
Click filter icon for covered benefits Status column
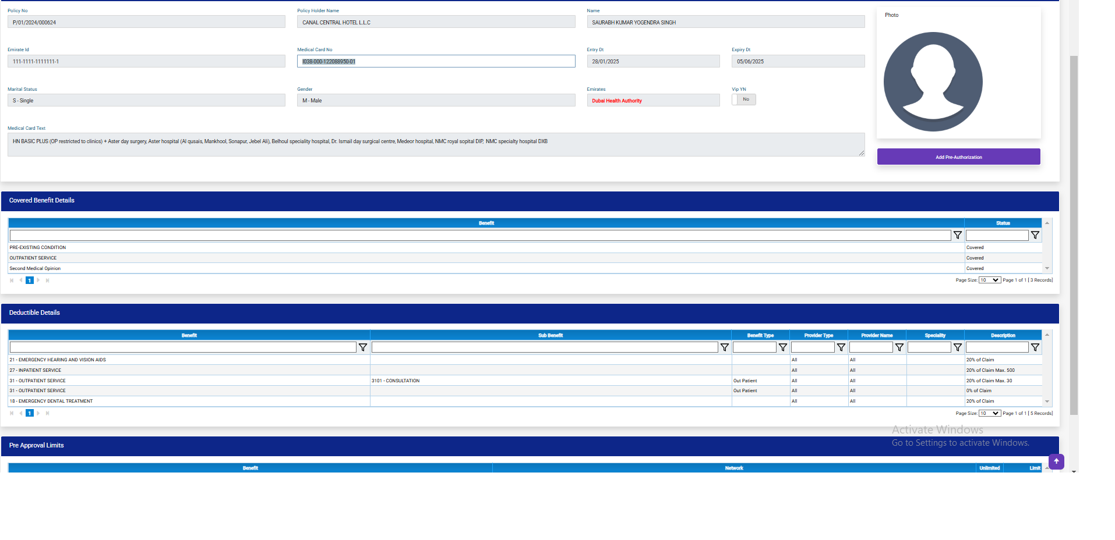[1035, 235]
